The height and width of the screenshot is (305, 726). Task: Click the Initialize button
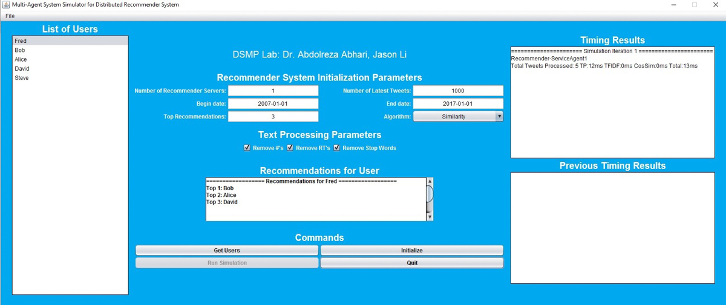[411, 250]
